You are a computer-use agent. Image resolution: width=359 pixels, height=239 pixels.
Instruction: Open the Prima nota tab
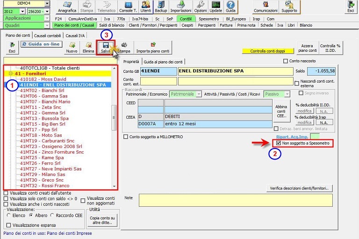click(x=246, y=25)
